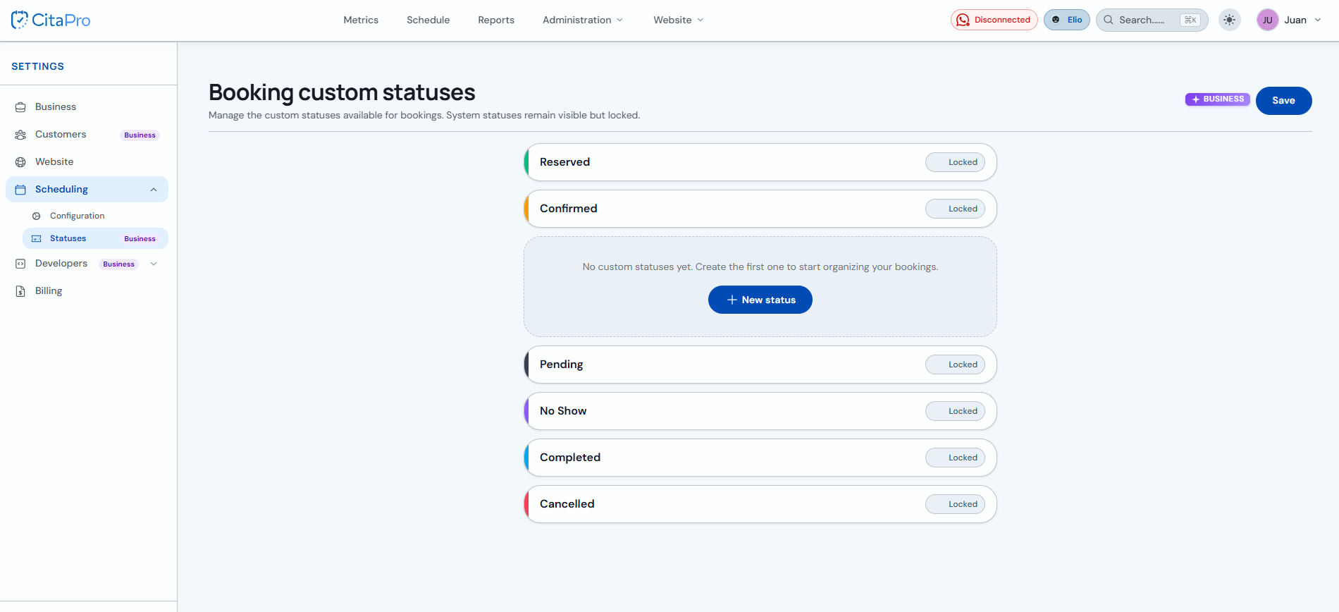Screen dimensions: 1339x612
Task: Collapse the Scheduling section chevron
Action: tap(154, 190)
